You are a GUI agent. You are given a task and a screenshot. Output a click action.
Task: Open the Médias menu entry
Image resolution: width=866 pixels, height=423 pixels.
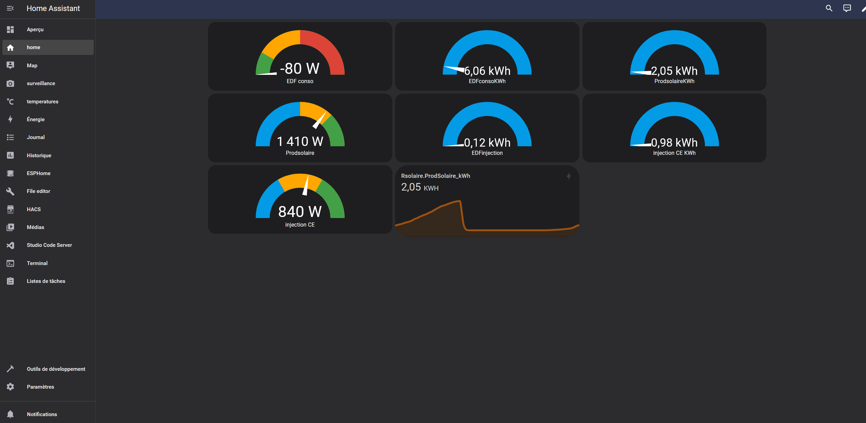coord(48,227)
